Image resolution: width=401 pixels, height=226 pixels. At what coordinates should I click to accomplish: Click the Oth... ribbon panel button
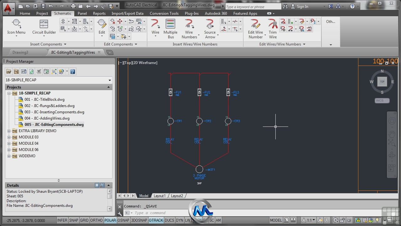click(x=331, y=22)
